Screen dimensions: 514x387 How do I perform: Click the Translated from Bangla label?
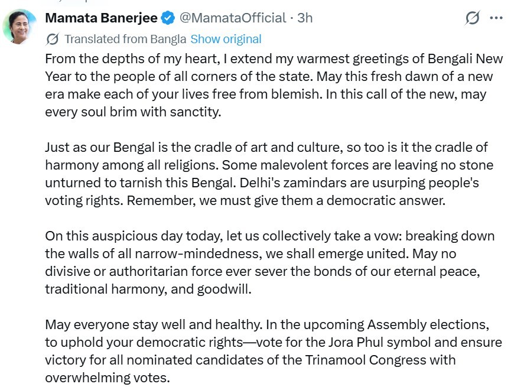(125, 40)
